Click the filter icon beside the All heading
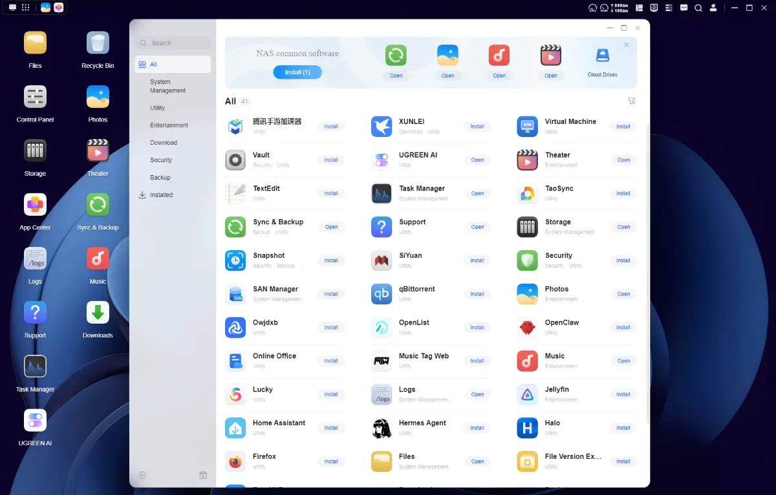The height and width of the screenshot is (495, 776). (632, 101)
